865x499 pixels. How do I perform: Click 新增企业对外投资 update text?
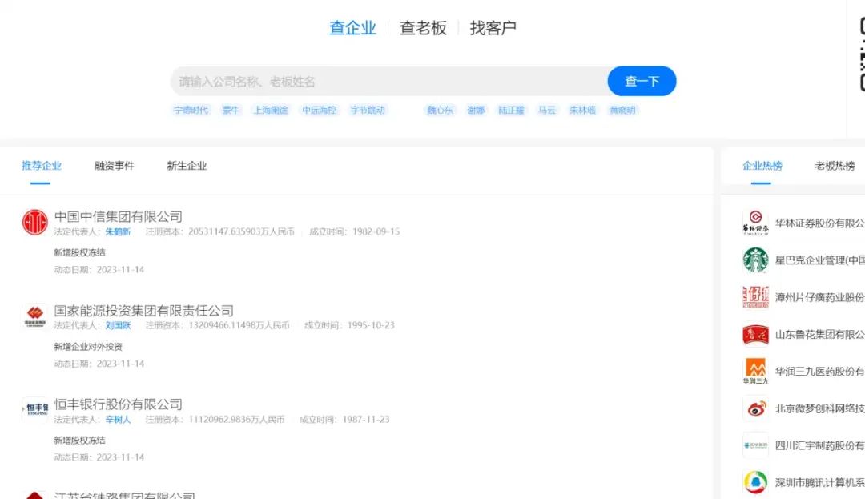coord(88,347)
